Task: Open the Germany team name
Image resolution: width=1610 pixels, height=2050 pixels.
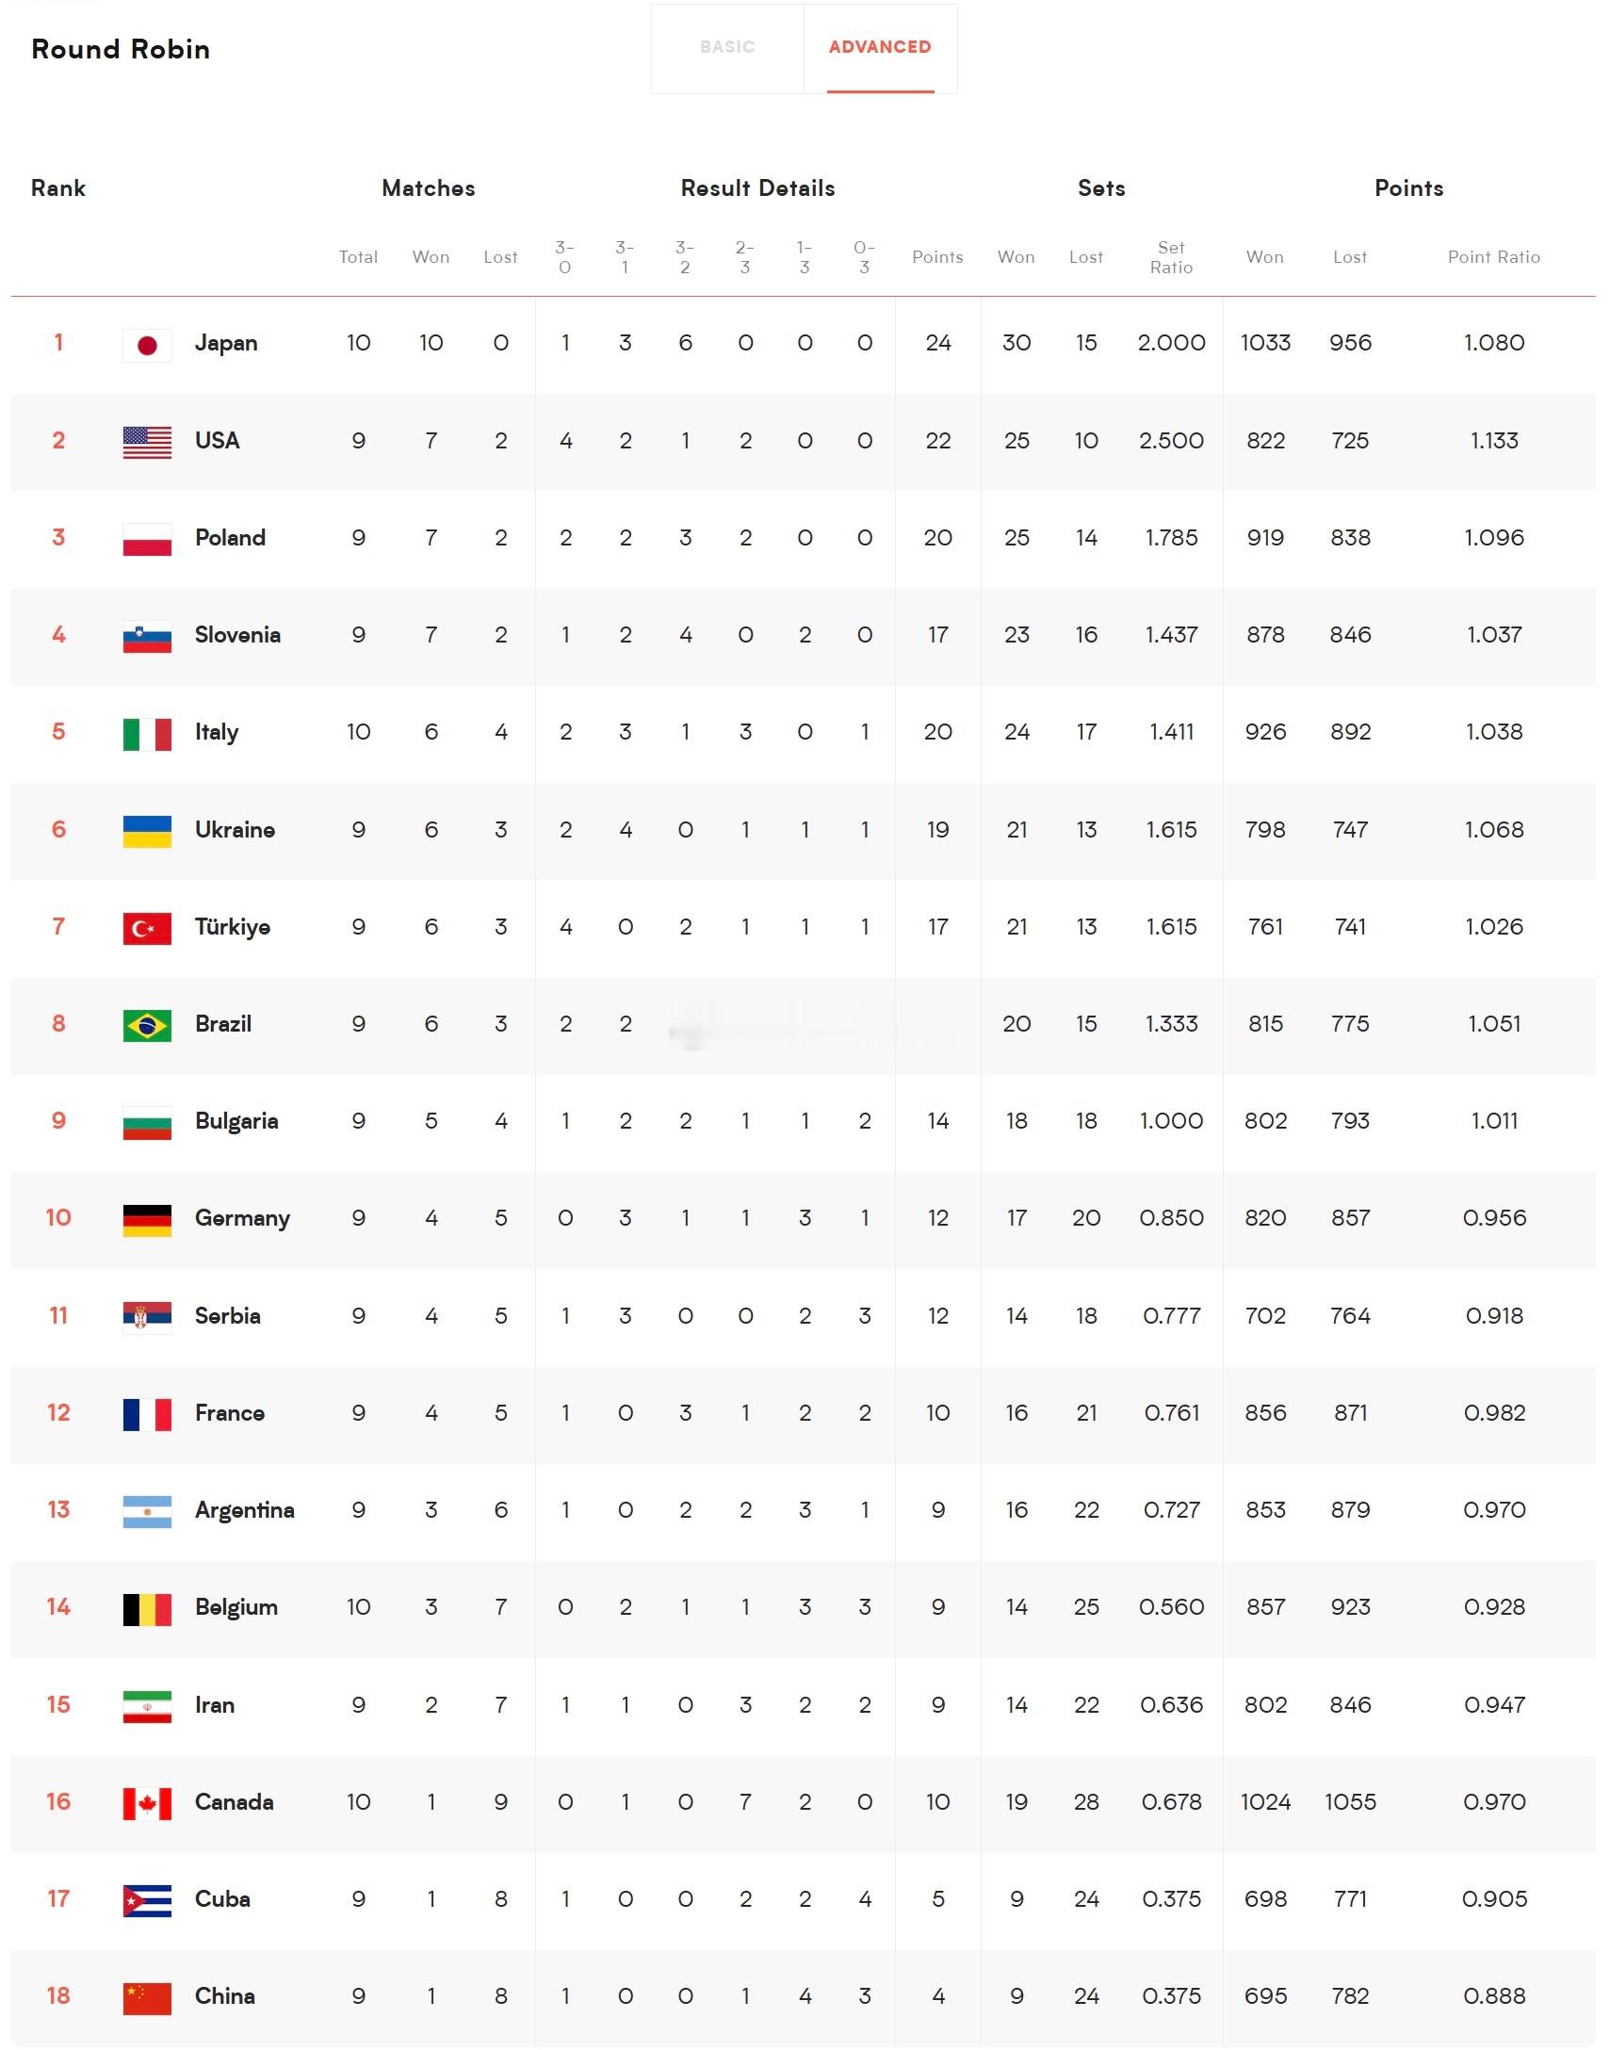Action: point(242,1219)
